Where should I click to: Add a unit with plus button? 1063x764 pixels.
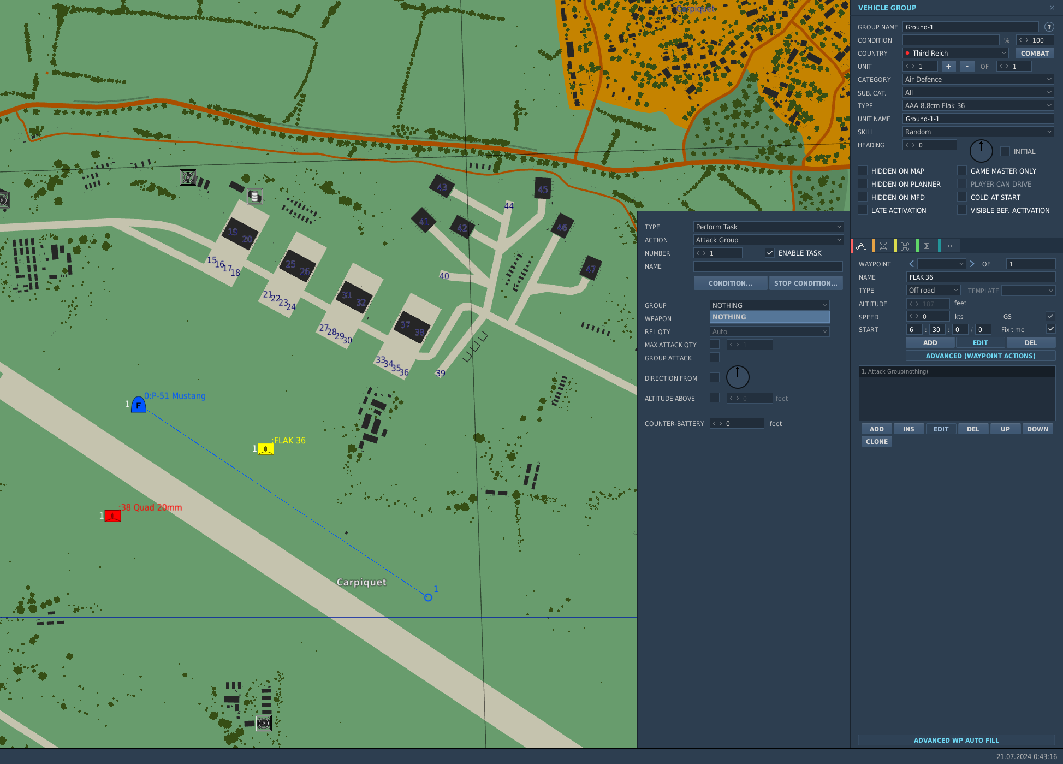click(x=948, y=66)
